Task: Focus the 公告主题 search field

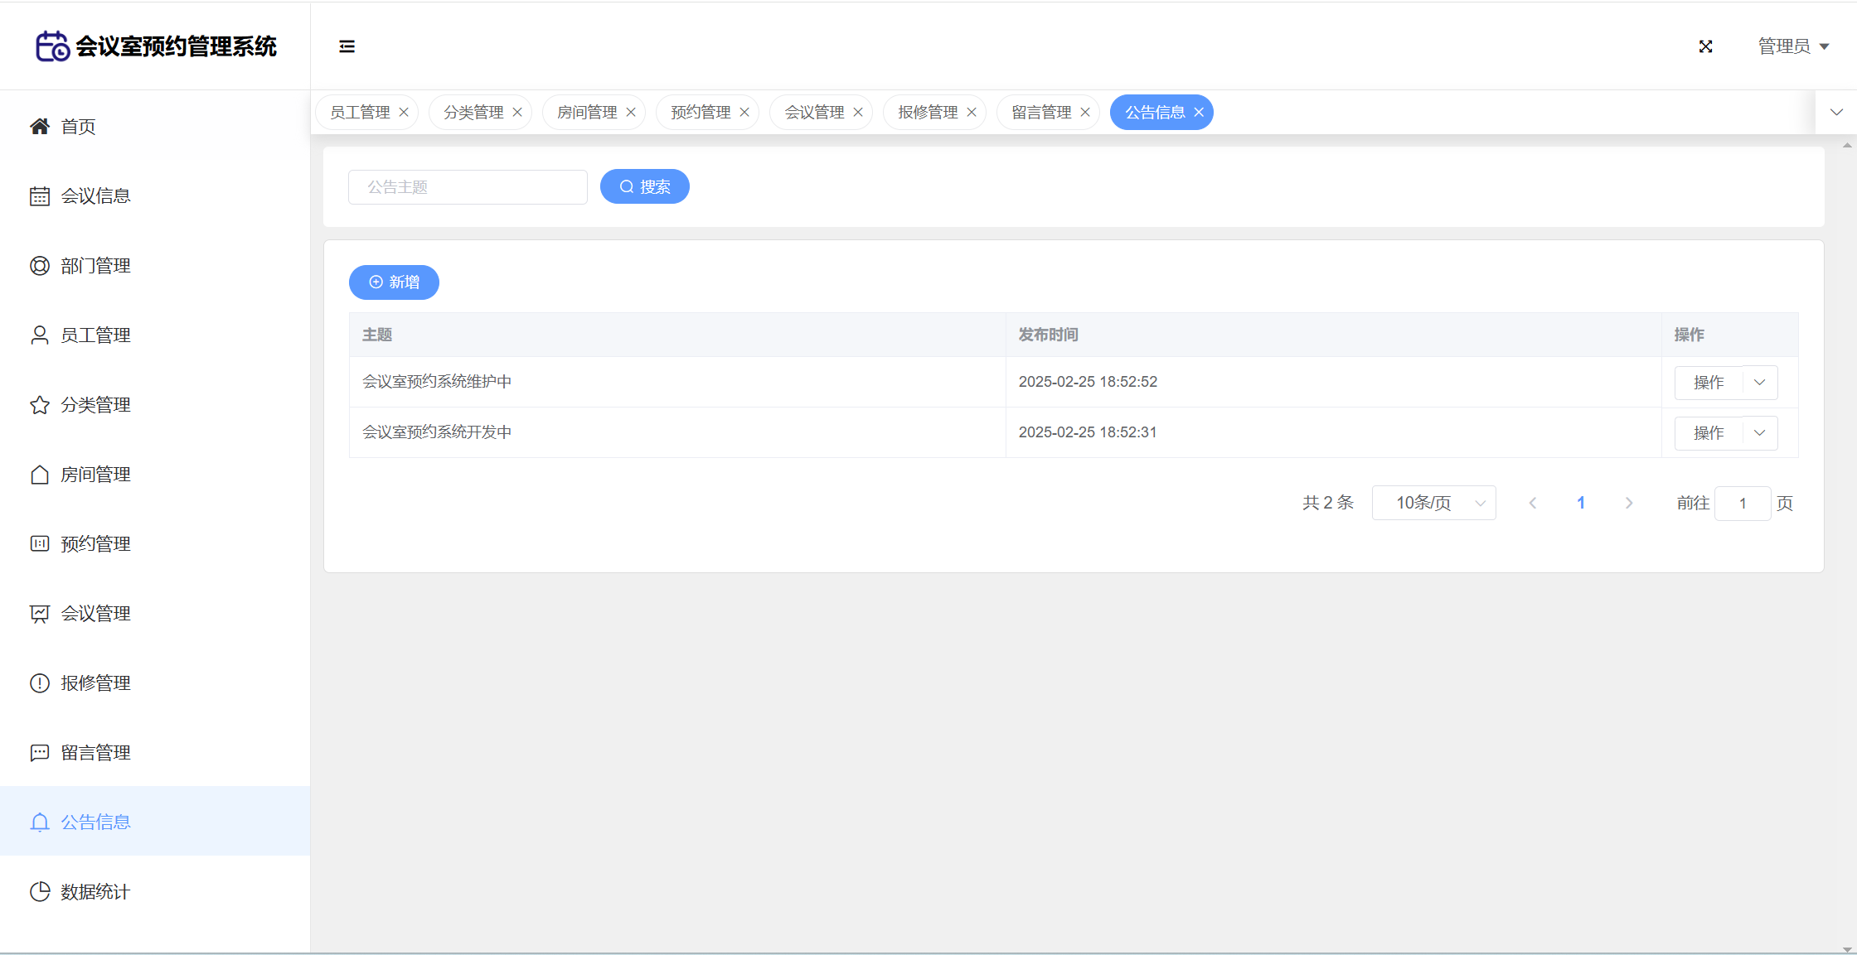Action: click(468, 187)
